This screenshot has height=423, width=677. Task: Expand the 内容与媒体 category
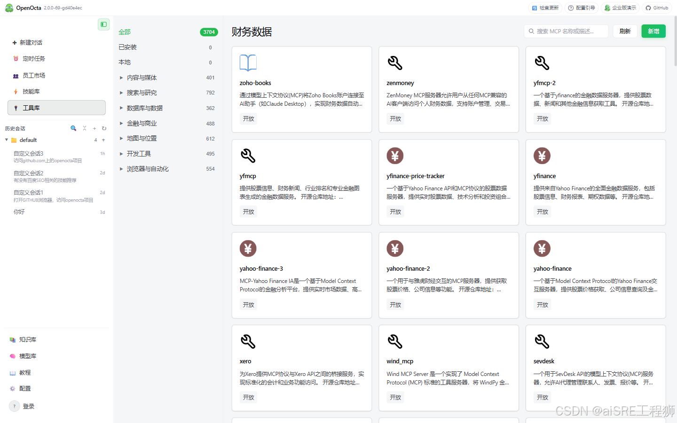[x=121, y=78]
